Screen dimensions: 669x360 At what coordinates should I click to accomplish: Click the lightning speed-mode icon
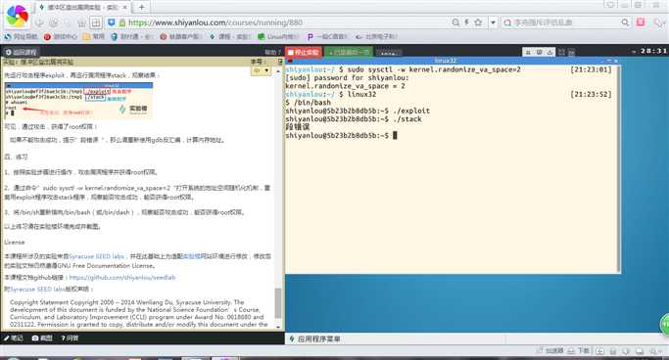point(467,22)
